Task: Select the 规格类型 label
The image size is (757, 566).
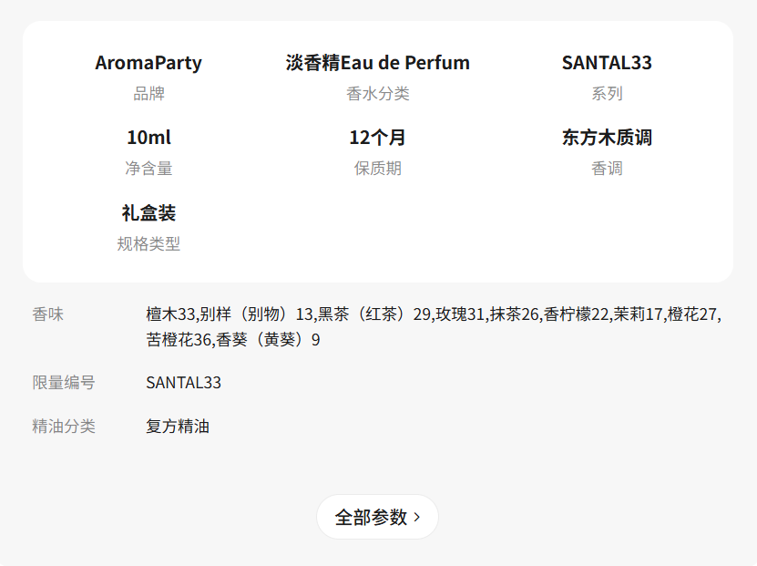Action: click(x=148, y=243)
